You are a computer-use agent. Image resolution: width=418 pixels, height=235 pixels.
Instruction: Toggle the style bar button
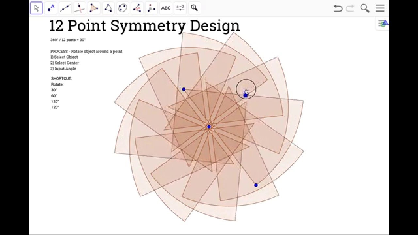point(383,23)
